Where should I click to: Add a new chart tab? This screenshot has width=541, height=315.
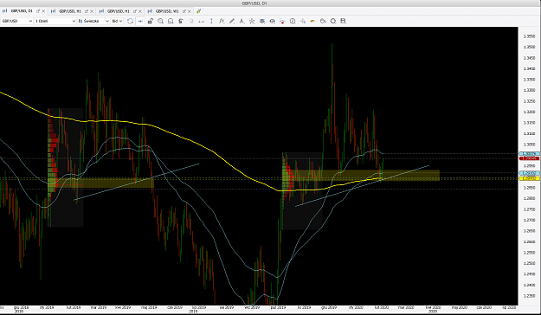pyautogui.click(x=198, y=11)
